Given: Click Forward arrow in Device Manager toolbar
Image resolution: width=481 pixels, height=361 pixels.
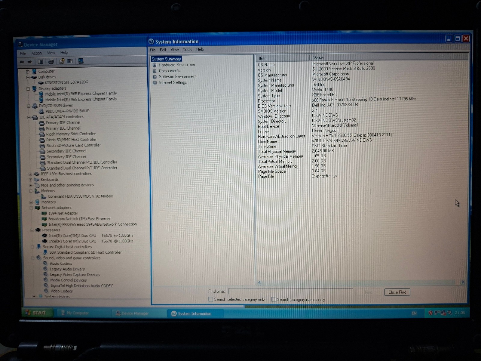Looking at the screenshot, I should pyautogui.click(x=29, y=62).
